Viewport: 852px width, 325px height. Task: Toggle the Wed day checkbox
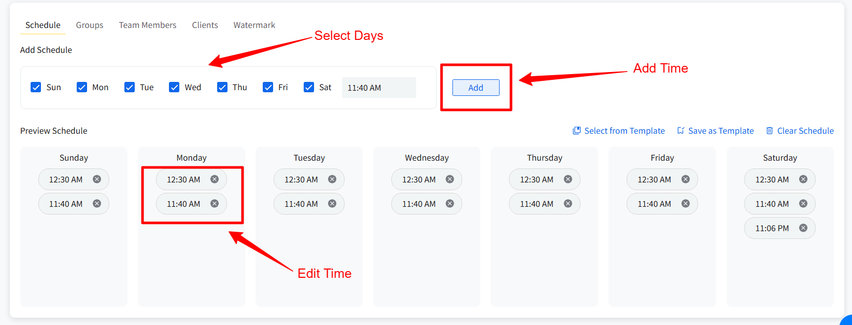pos(174,87)
